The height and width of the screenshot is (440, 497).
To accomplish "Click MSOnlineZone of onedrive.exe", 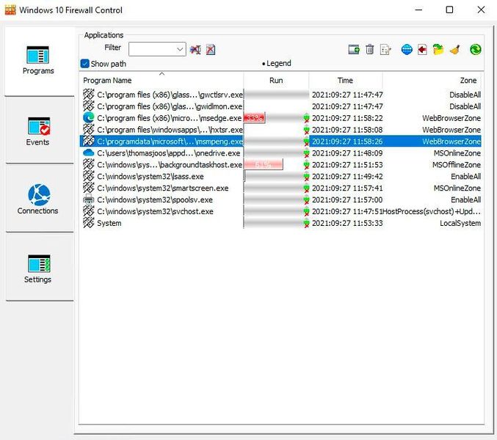I will tap(457, 153).
